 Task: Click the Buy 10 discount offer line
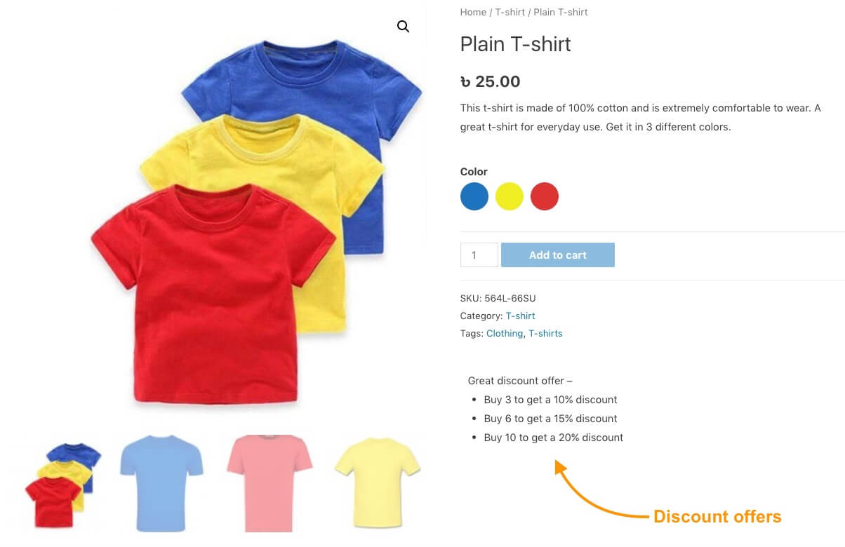[x=553, y=438]
